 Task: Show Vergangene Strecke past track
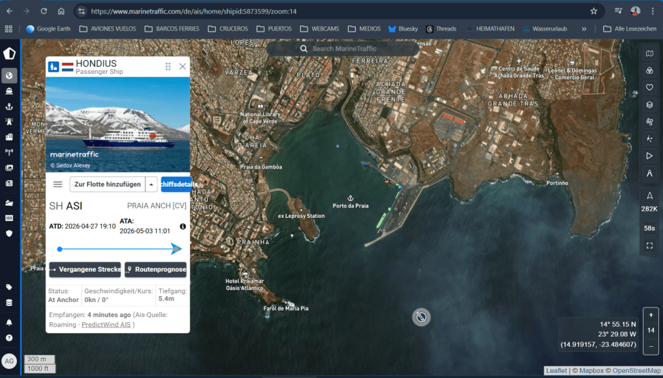pos(85,270)
